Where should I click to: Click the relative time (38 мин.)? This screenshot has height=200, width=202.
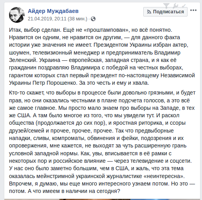(78, 19)
